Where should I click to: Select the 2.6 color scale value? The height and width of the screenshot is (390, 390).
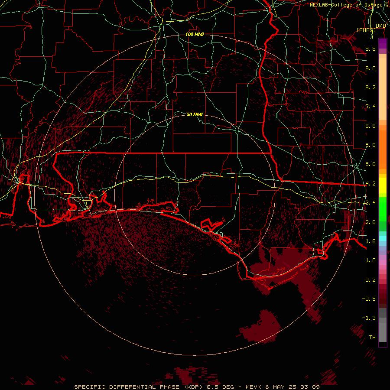tap(370, 222)
